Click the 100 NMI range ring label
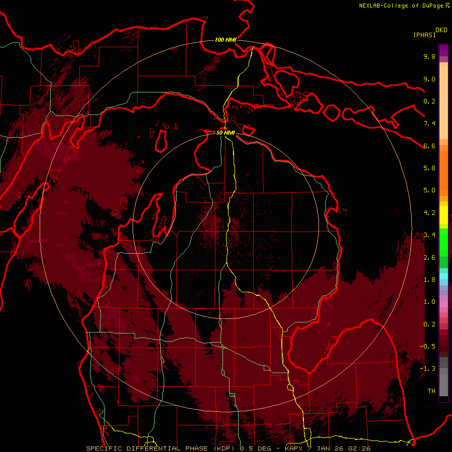This screenshot has width=452, height=452. [225, 40]
